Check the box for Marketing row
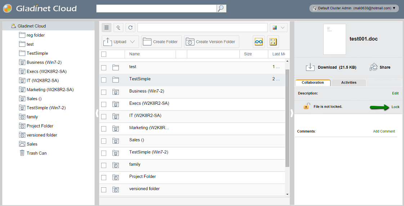 104,129
